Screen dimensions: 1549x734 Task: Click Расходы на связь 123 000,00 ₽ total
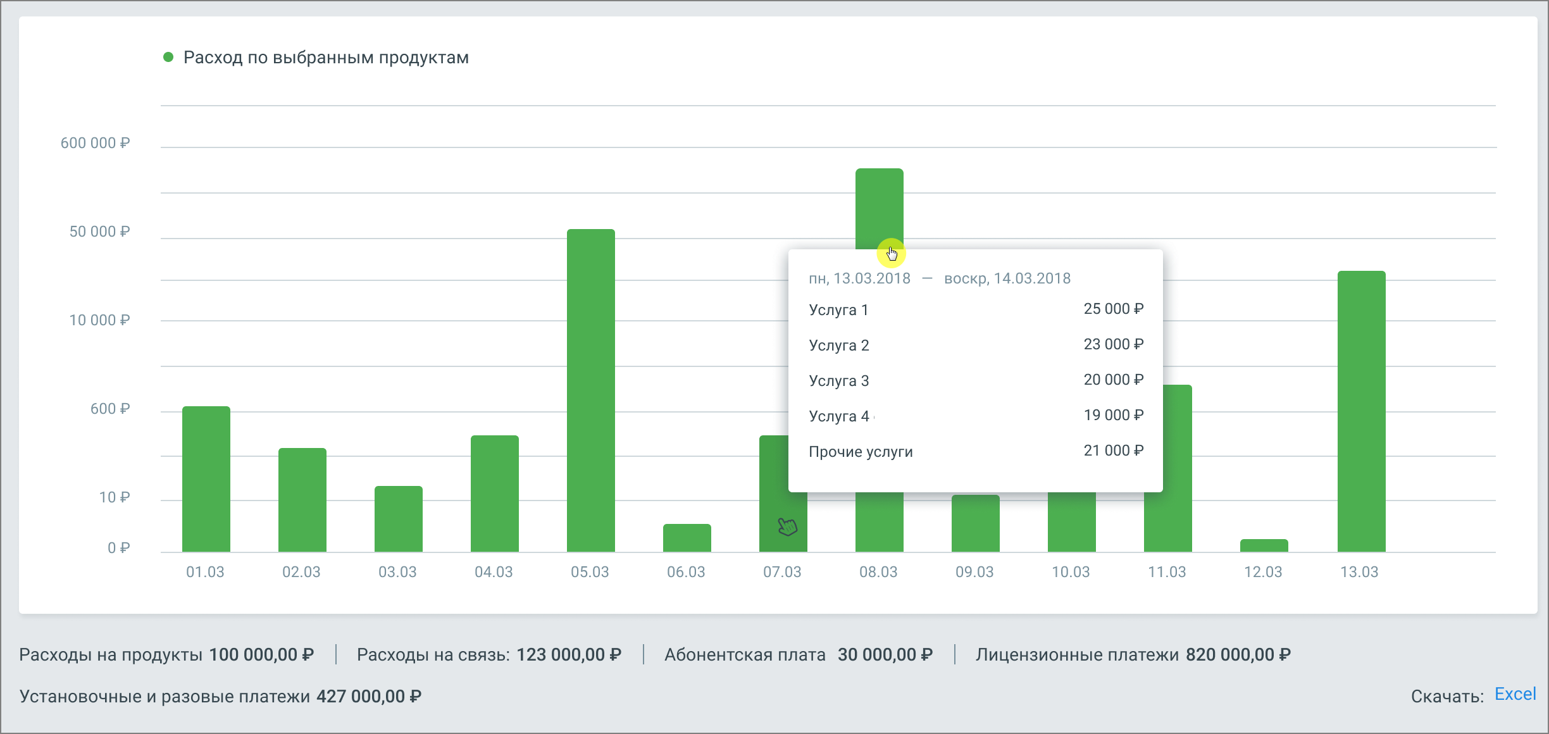489,654
